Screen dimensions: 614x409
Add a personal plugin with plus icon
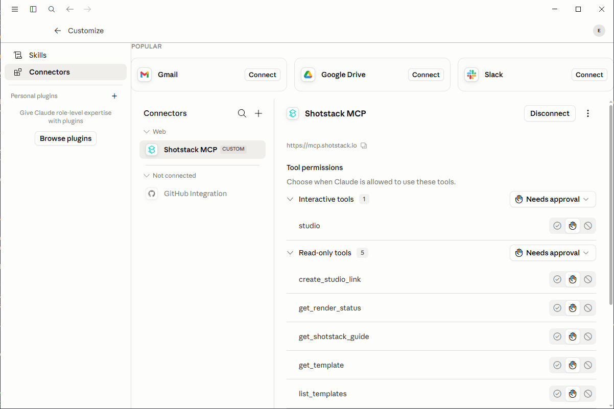click(114, 96)
